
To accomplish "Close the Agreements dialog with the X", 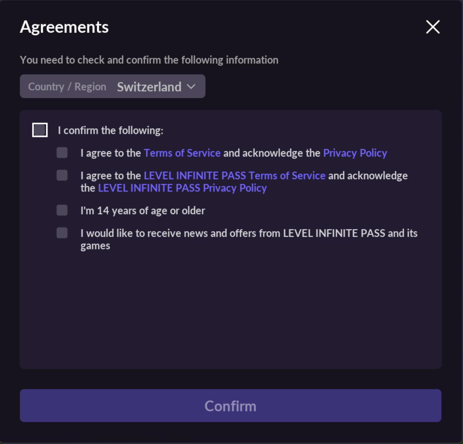I will pyautogui.click(x=432, y=27).
